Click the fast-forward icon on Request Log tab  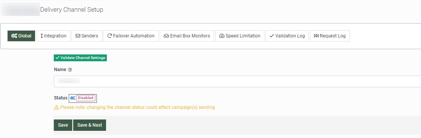[316, 36]
